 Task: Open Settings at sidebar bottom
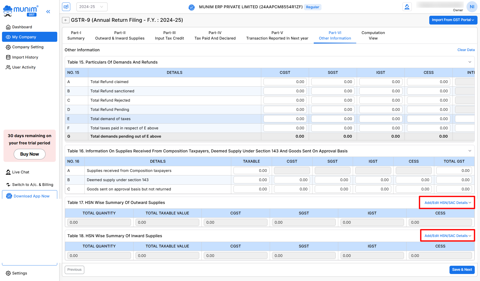19,273
